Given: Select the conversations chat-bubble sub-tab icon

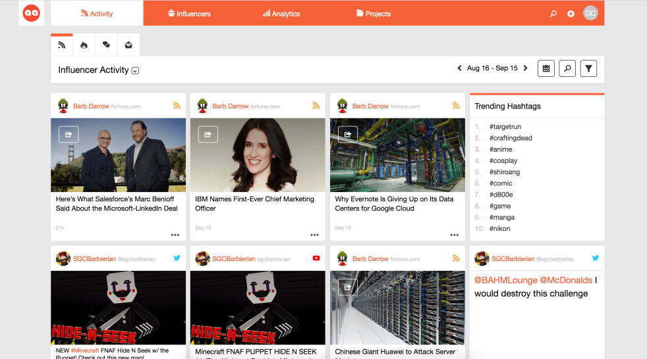Looking at the screenshot, I should point(107,45).
